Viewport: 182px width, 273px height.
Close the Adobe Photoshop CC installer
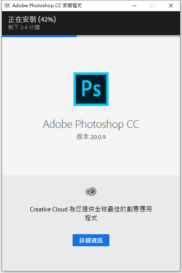(171, 6)
